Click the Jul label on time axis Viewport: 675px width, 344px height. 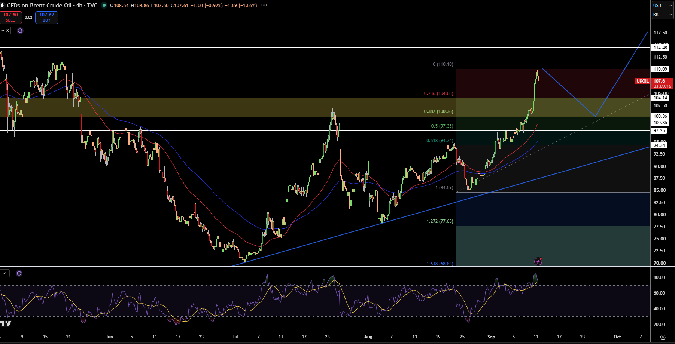[235, 337]
